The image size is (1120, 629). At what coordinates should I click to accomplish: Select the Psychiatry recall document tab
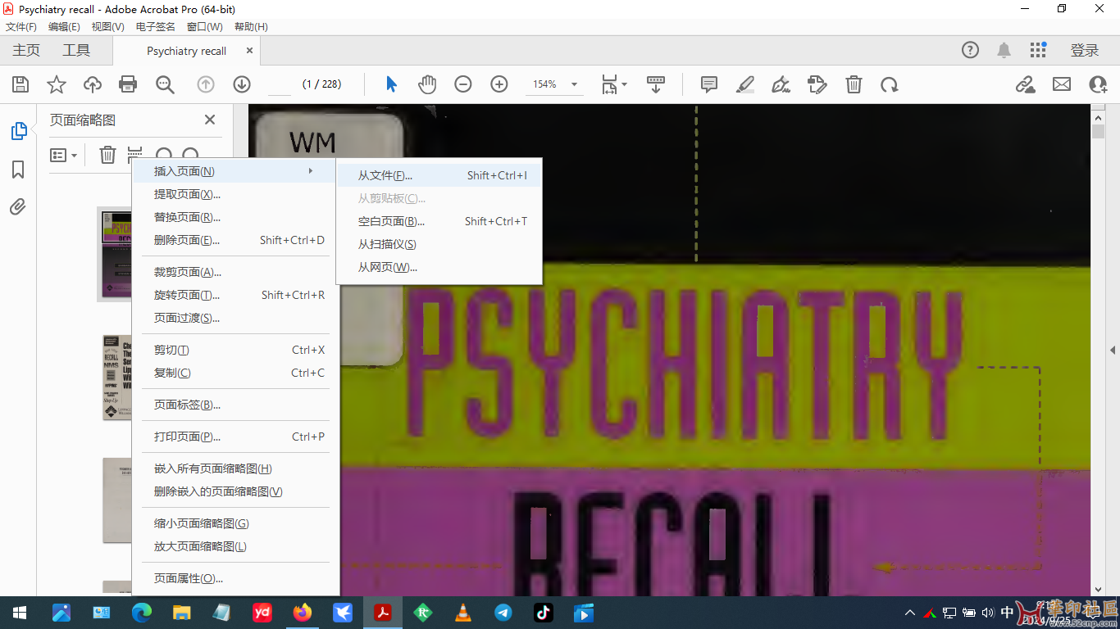[x=187, y=51]
